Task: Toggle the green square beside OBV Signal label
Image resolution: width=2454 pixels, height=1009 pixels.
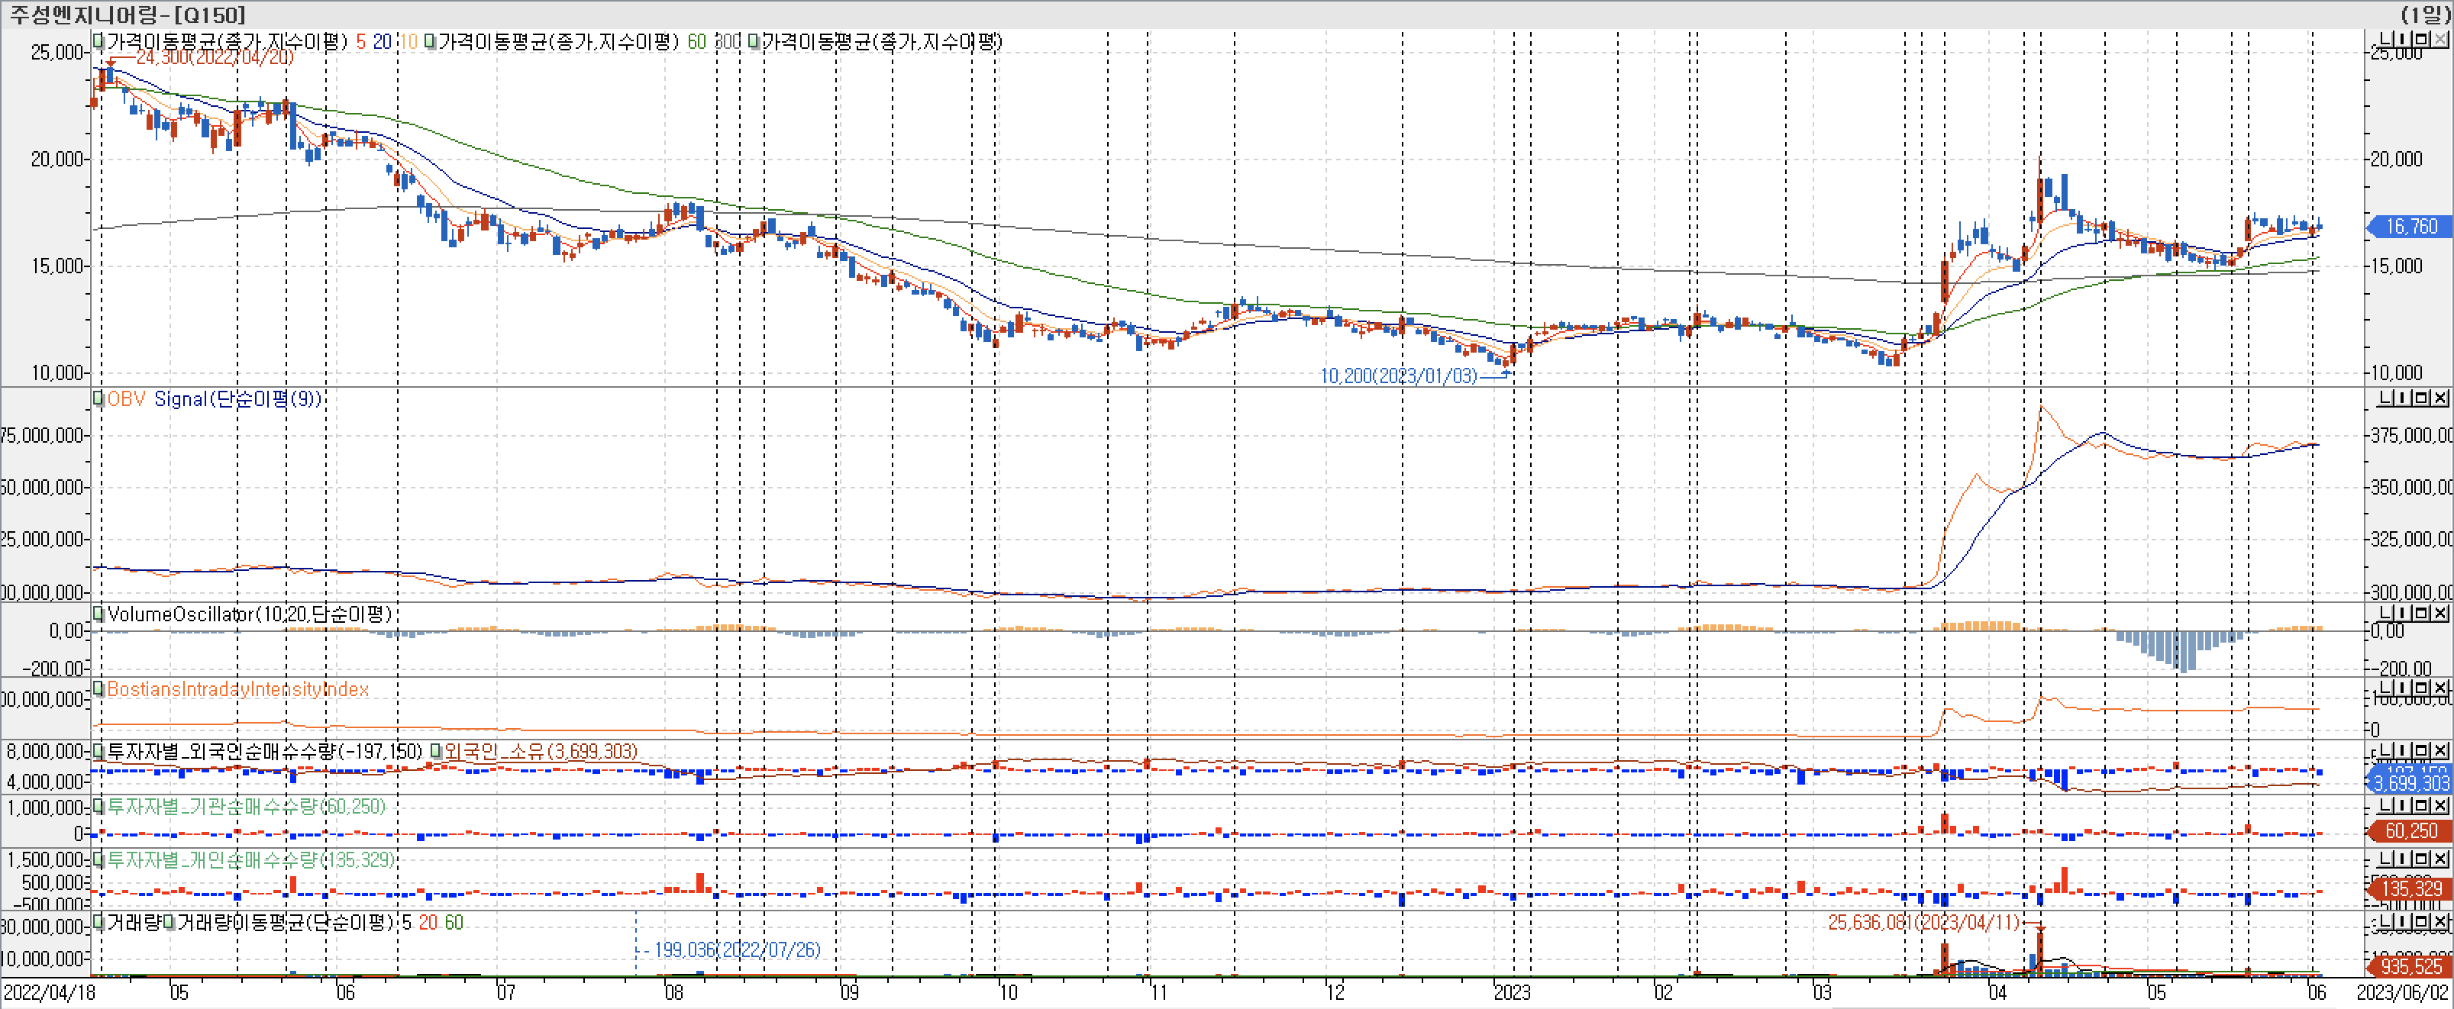Action: coord(98,399)
